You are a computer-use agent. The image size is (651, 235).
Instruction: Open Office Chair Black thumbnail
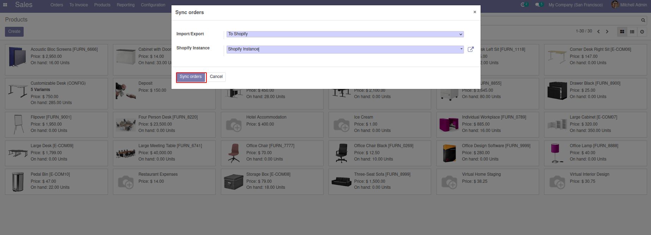coord(342,153)
